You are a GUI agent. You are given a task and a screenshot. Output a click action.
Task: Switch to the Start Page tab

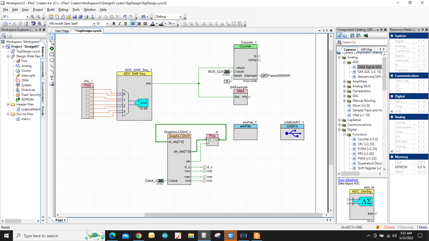(x=62, y=31)
